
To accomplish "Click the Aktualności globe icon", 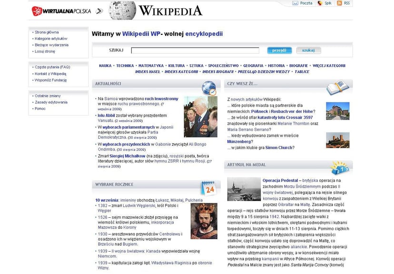I will pos(209,88).
